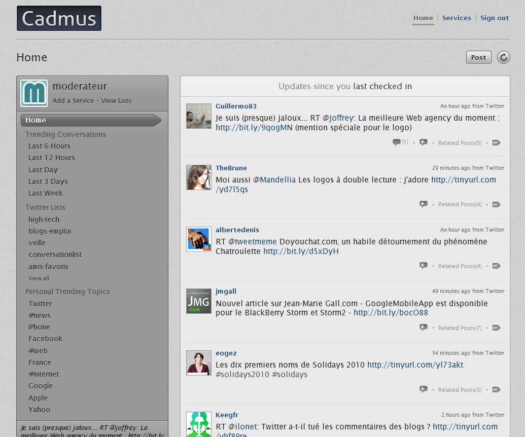Viewport: 525px width, 437px height.
Task: Open the tinyurl.com/yl73akt link
Action: click(x=415, y=365)
